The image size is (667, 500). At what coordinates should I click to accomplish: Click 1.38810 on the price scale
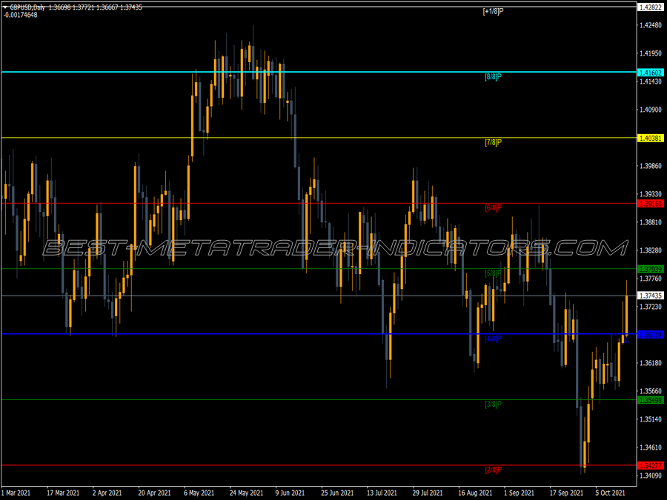click(651, 222)
